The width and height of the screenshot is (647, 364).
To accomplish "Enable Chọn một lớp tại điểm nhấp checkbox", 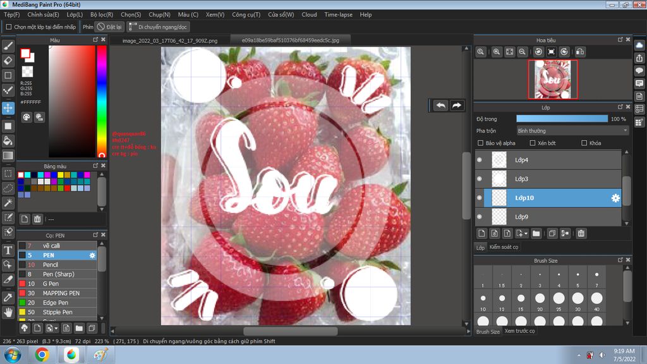I will [x=9, y=27].
